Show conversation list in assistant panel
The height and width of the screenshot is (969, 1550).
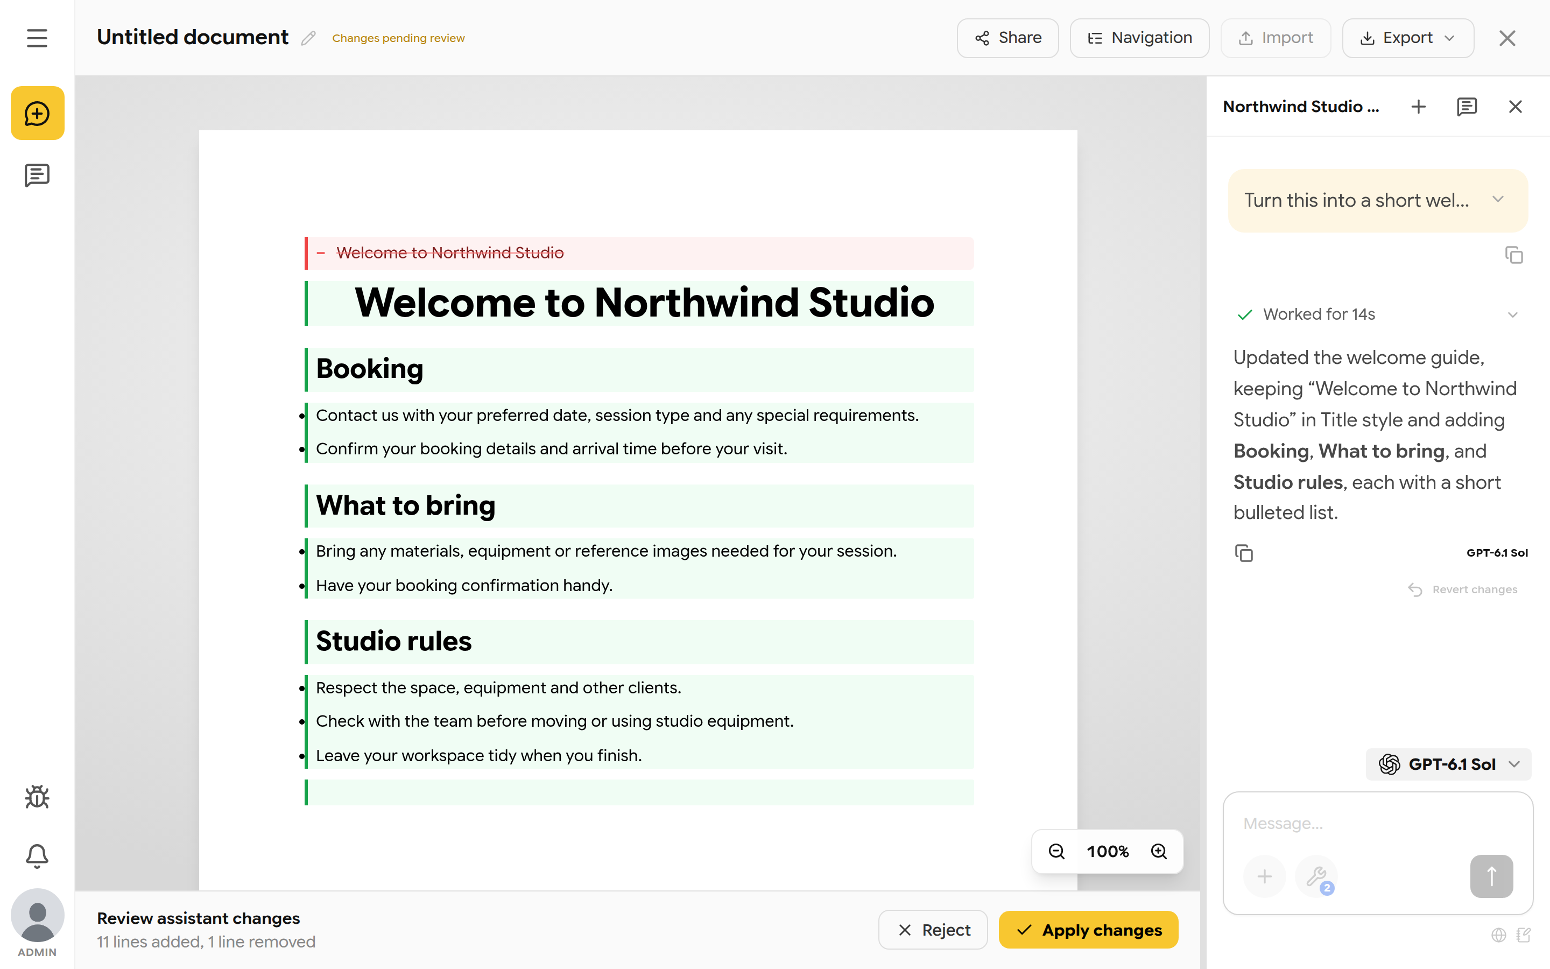(x=1467, y=107)
